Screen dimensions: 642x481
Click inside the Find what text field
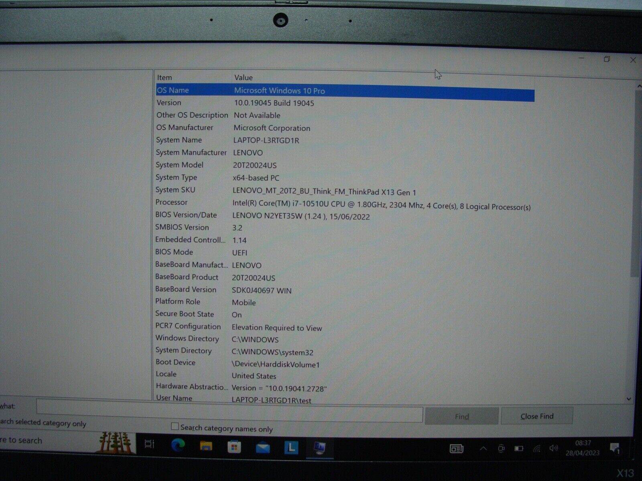(229, 415)
